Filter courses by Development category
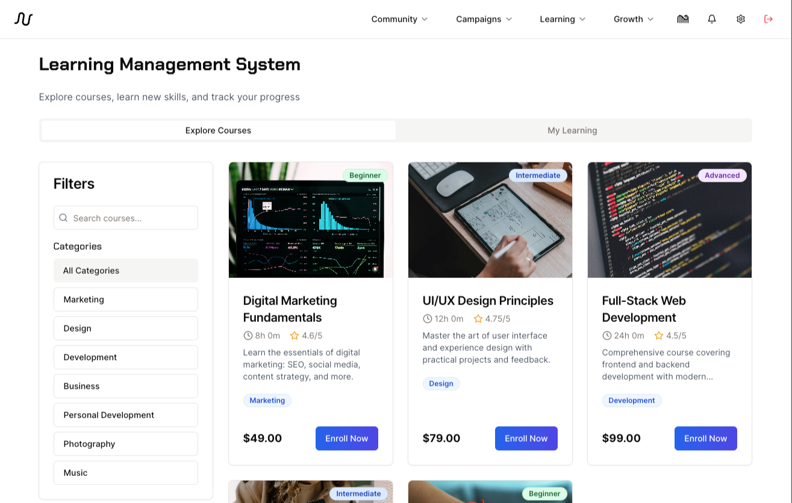 [x=126, y=357]
